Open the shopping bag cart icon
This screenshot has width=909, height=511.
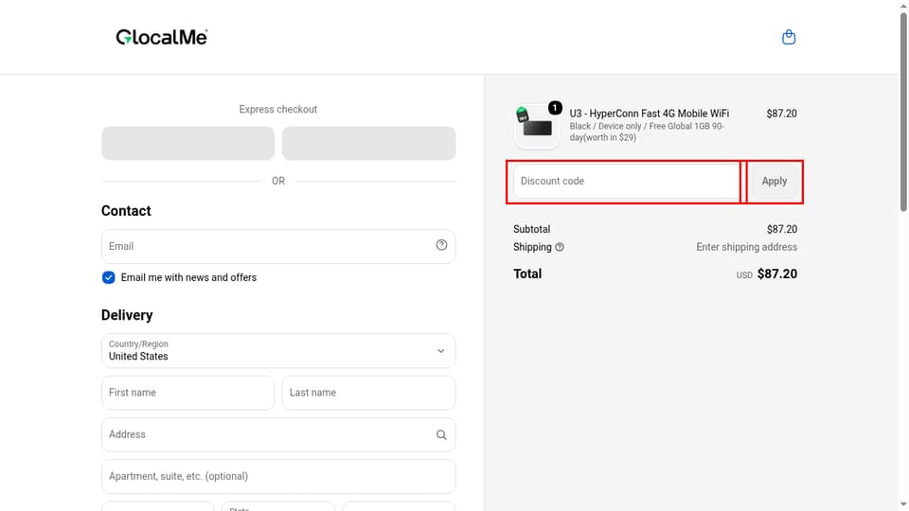(x=789, y=37)
